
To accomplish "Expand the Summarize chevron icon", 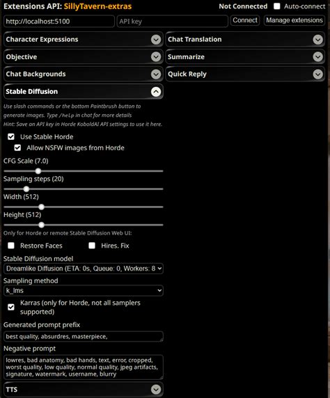I will pos(317,57).
